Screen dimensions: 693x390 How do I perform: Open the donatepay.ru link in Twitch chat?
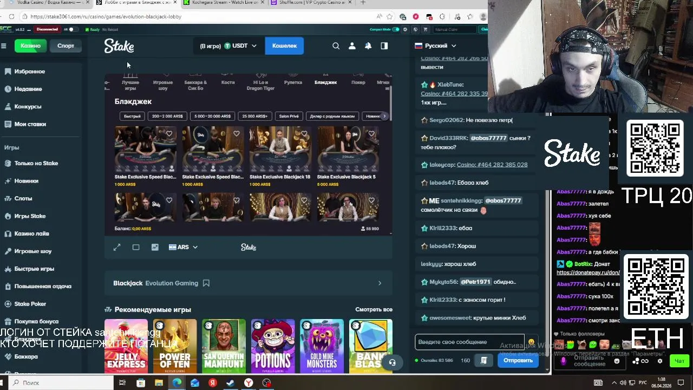pos(588,272)
